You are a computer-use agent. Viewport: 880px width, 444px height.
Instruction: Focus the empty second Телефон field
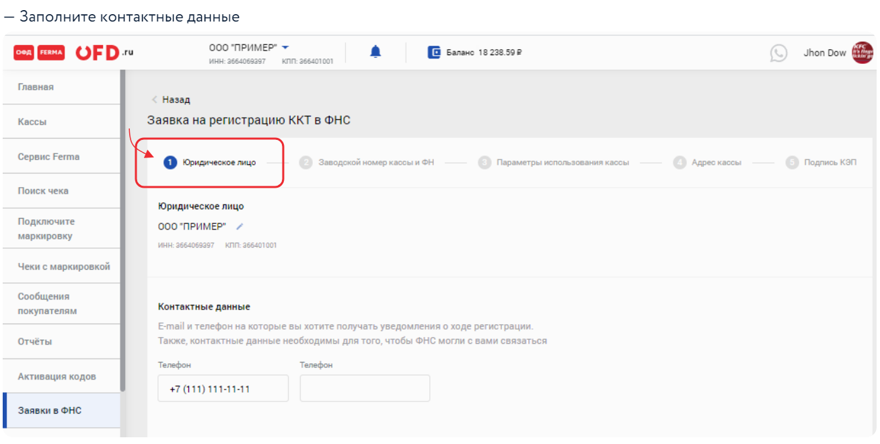tap(365, 388)
